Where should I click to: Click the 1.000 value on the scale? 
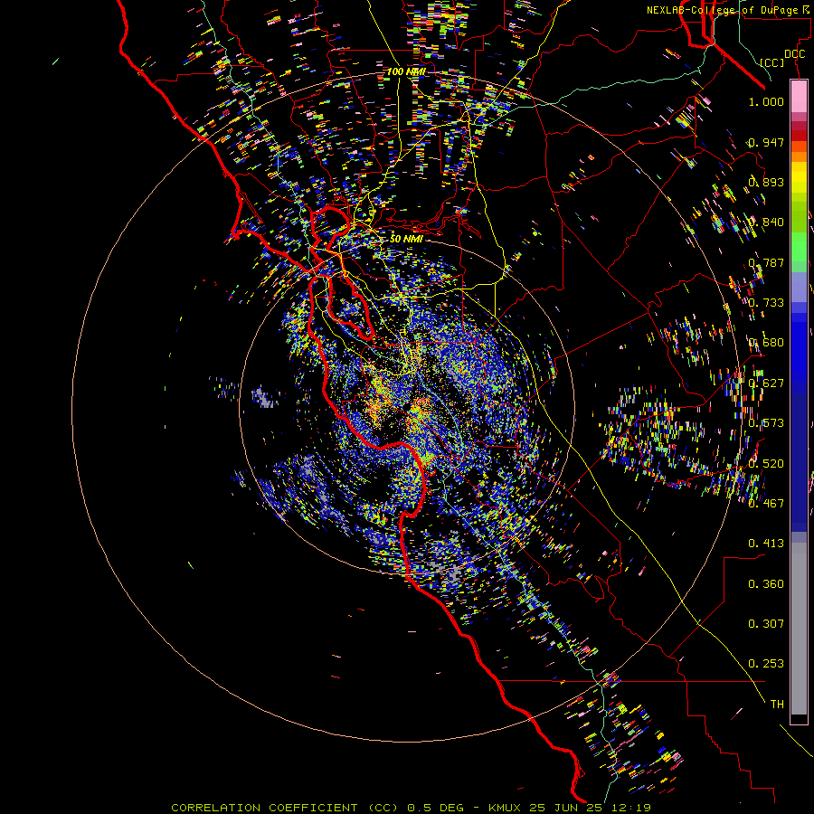766,101
